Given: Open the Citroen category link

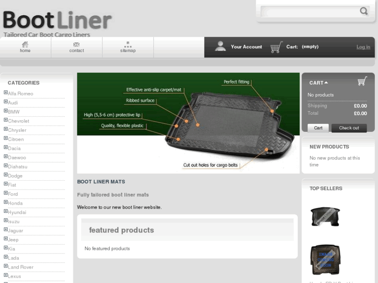Looking at the screenshot, I should tap(16, 140).
